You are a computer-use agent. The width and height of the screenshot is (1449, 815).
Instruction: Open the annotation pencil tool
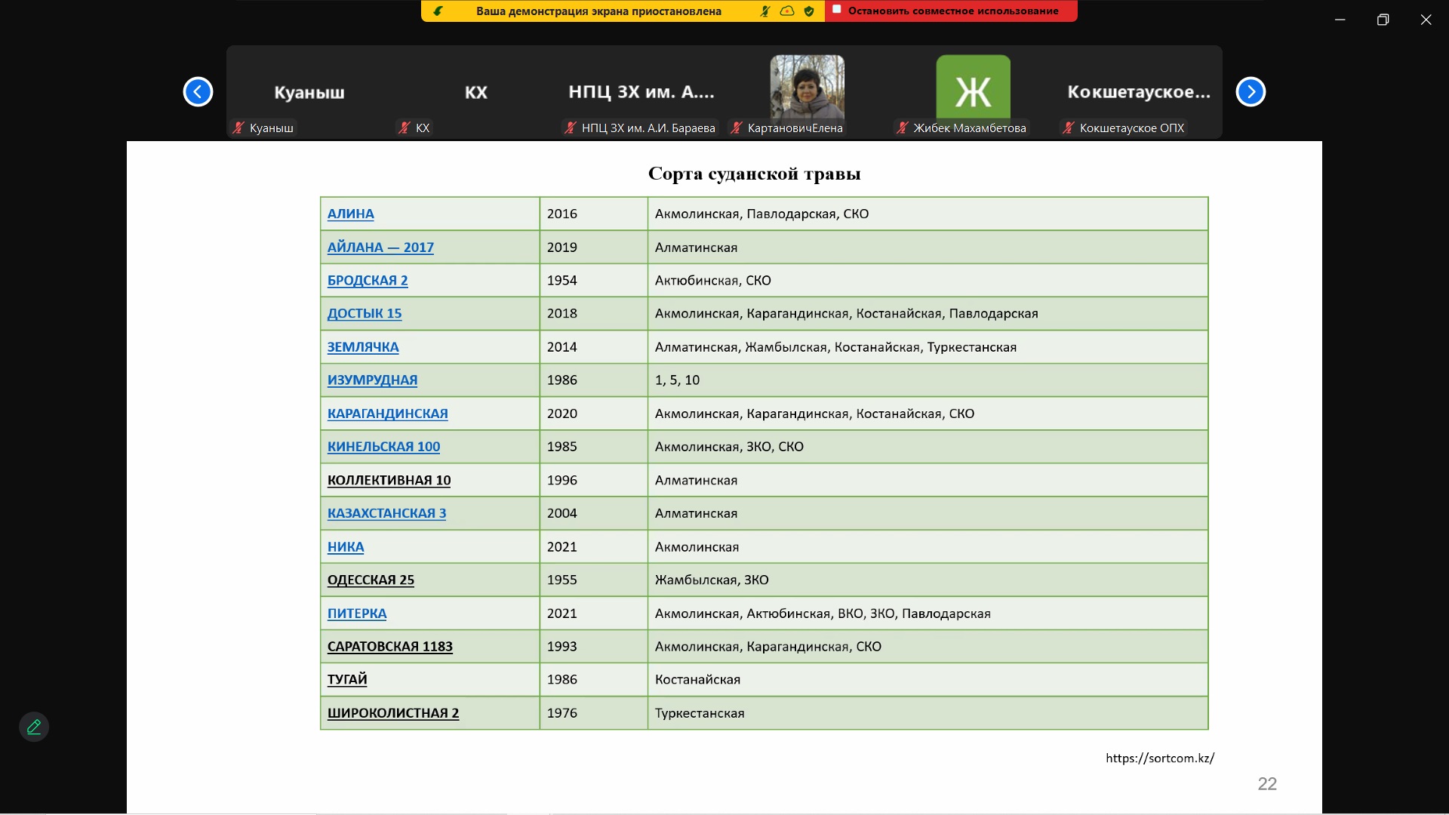pyautogui.click(x=34, y=727)
